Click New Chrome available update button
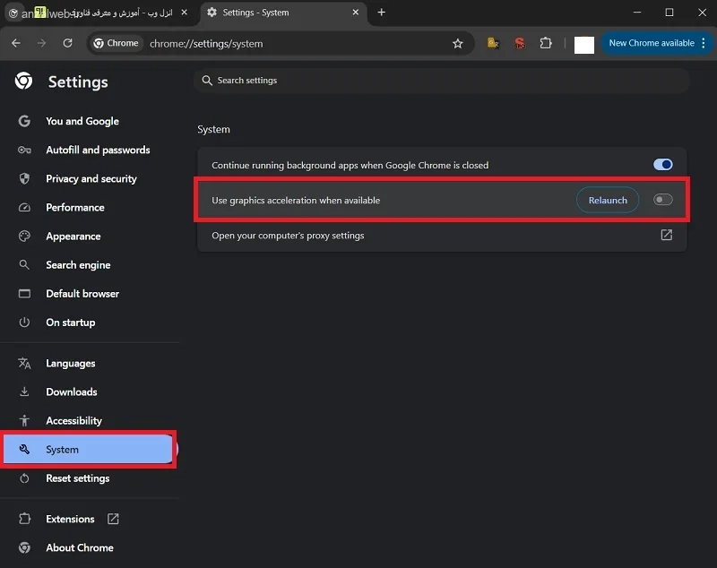This screenshot has height=568, width=717. pyautogui.click(x=652, y=43)
